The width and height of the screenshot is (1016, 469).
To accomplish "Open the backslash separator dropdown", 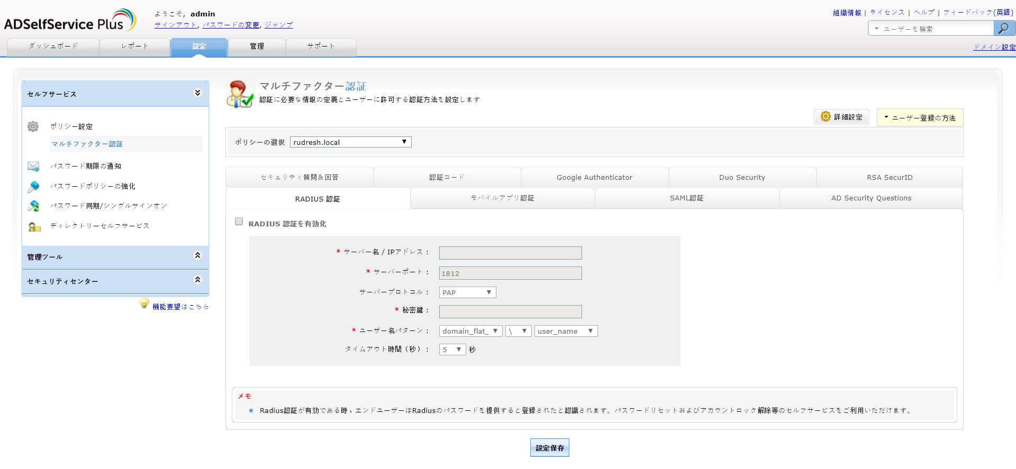I will (x=518, y=331).
